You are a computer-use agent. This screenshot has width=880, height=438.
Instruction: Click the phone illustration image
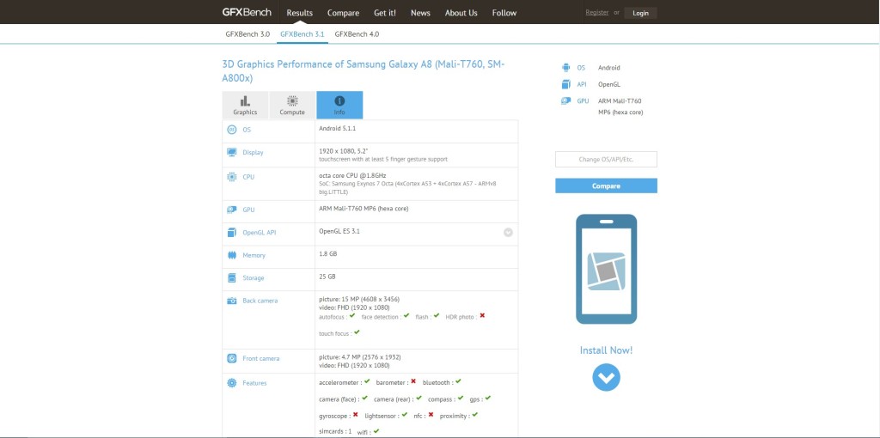pyautogui.click(x=606, y=269)
